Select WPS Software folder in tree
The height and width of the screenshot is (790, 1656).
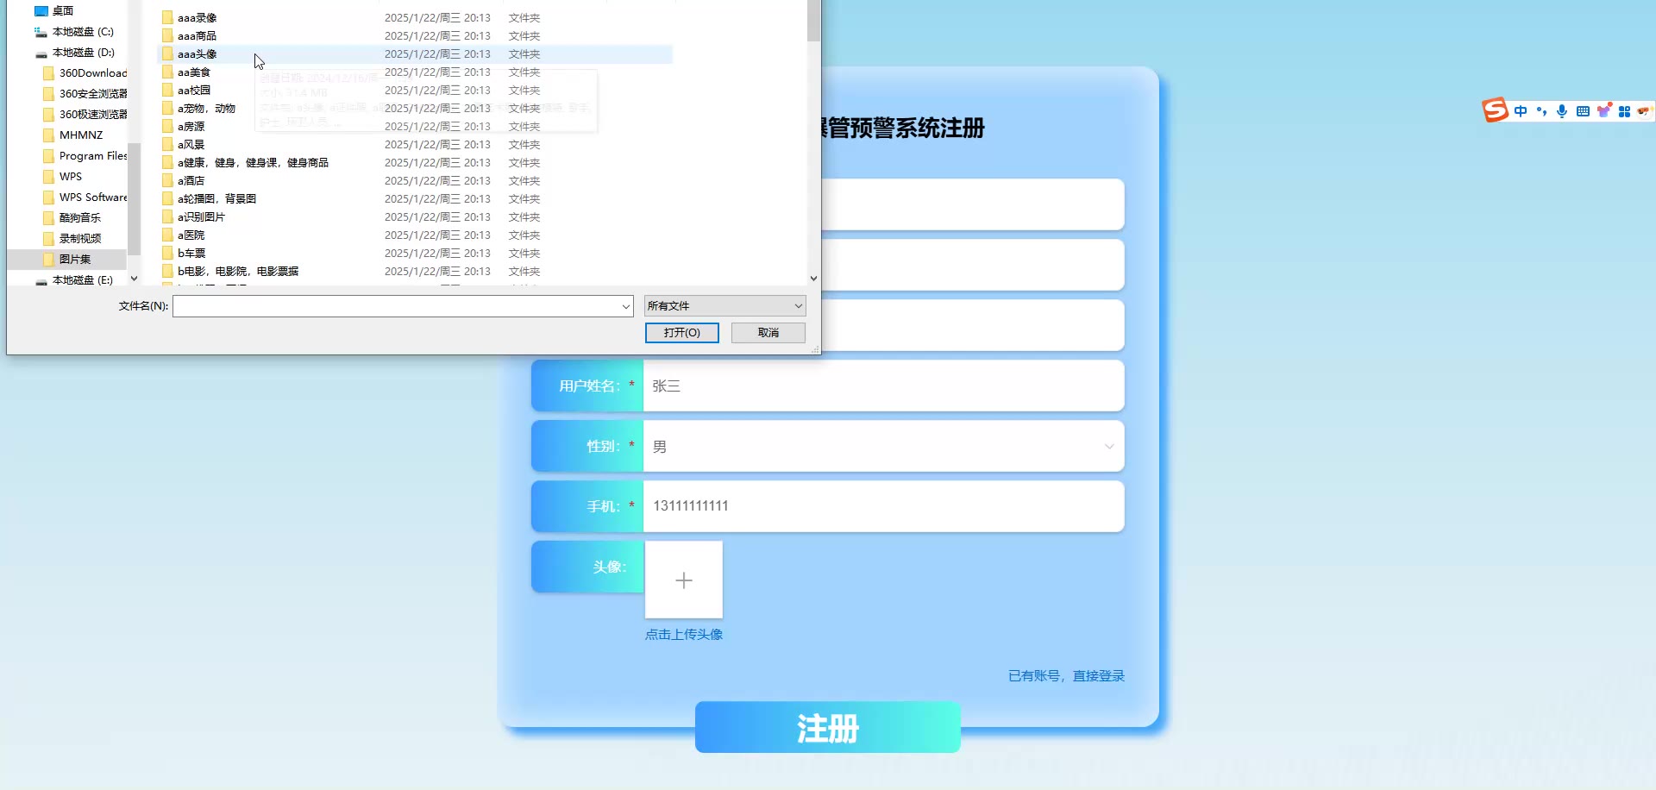(85, 197)
